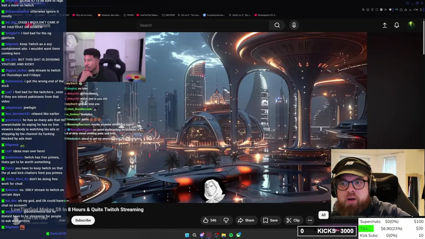Image resolution: width=425 pixels, height=239 pixels.
Task: Click the heart icon in browser toolbar
Action: [390, 10]
